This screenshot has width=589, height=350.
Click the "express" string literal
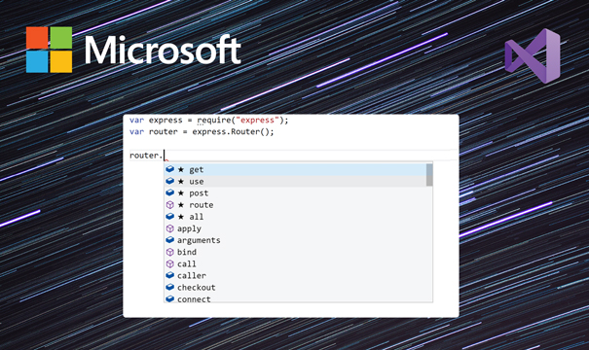[257, 120]
